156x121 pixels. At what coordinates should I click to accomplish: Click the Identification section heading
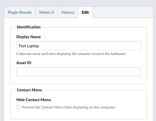tap(29, 27)
